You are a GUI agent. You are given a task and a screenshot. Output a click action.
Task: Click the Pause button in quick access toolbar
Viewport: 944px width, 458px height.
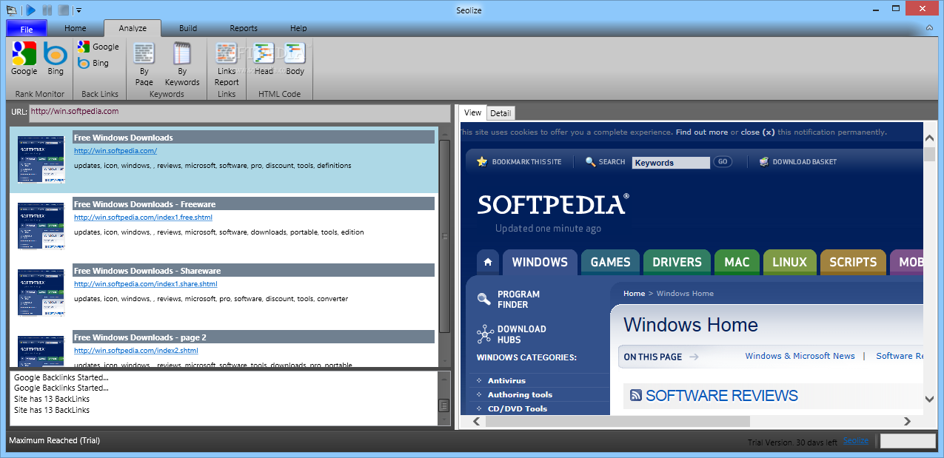pos(47,10)
